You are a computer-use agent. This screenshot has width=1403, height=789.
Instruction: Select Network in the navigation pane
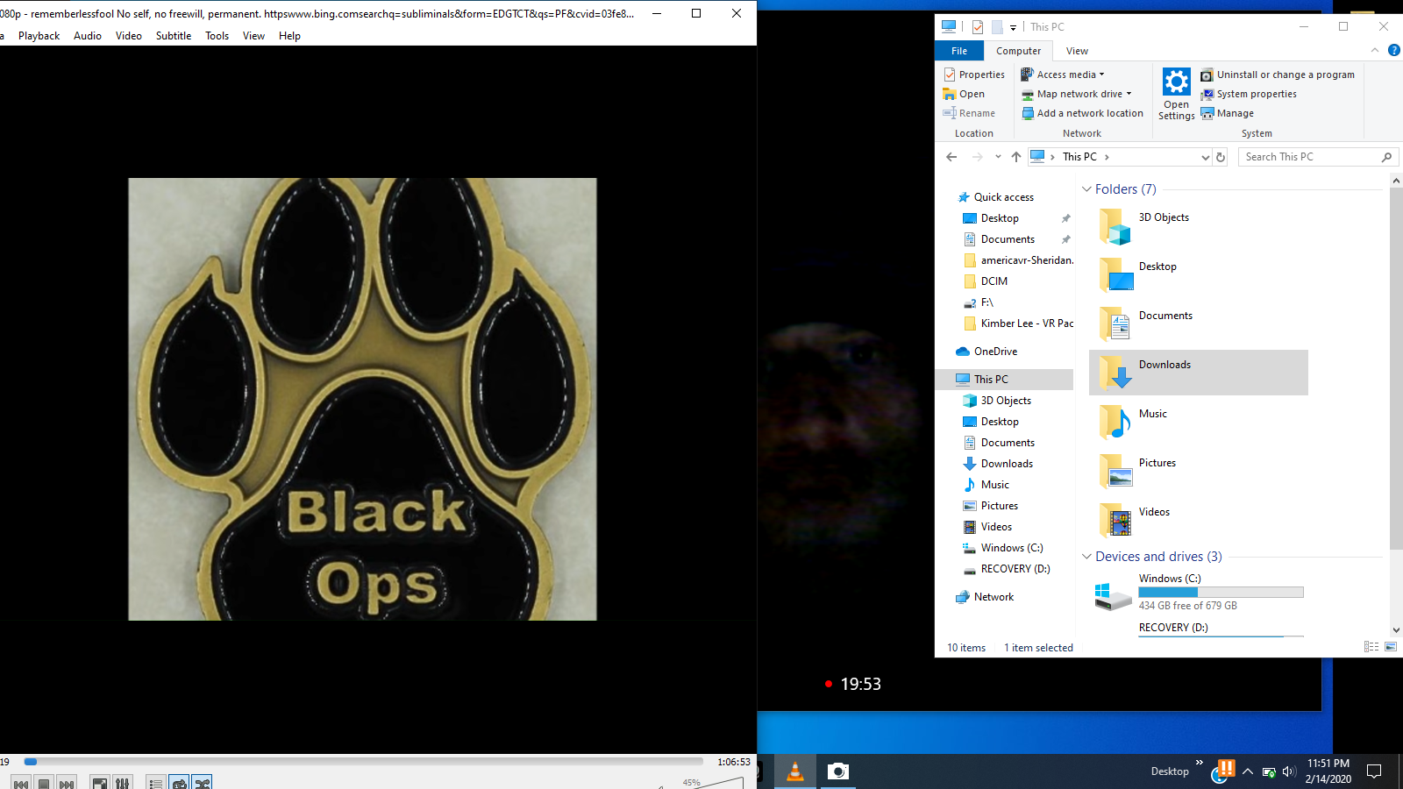[993, 597]
